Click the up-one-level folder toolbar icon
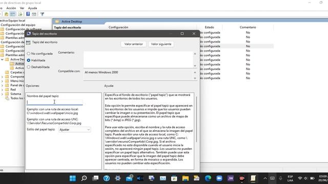The width and height of the screenshot is (328, 184). click(x=7, y=14)
